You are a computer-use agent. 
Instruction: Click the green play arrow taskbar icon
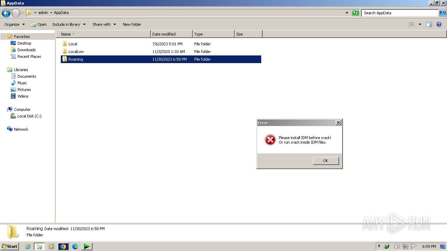tap(87, 246)
